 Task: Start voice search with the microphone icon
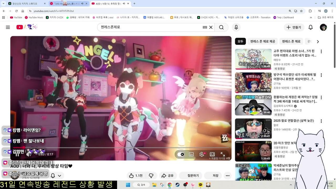tap(236, 27)
